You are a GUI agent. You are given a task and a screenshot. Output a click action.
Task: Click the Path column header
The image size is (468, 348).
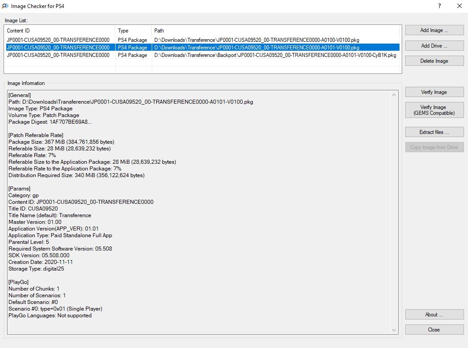click(x=275, y=30)
